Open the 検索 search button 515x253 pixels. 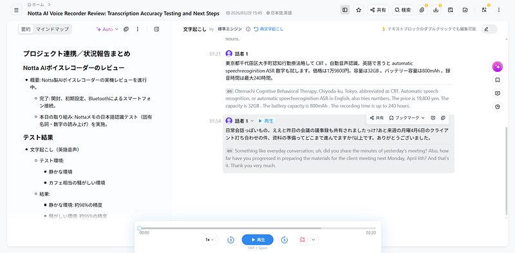coord(402,10)
